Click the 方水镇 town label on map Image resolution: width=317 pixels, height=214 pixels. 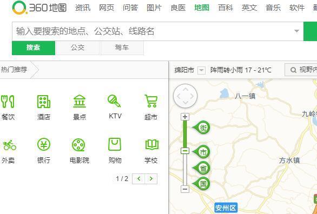point(289,160)
